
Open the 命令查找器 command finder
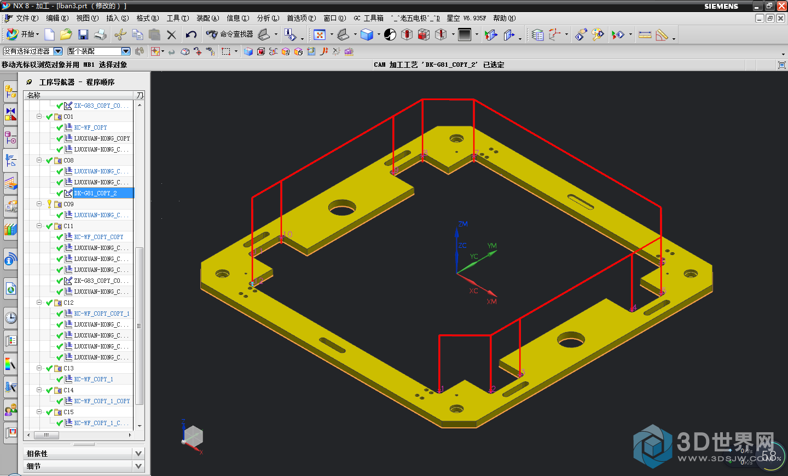coord(229,34)
